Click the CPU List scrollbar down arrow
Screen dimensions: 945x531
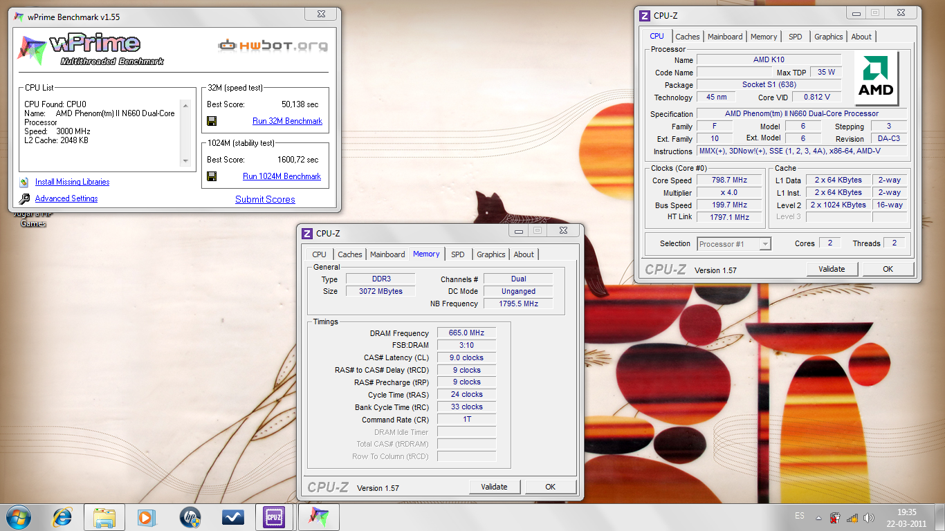(x=185, y=161)
